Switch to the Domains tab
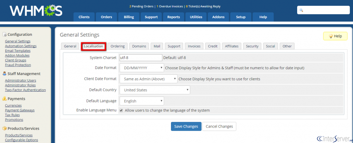Screen dimensions: 353x143 click(139, 46)
